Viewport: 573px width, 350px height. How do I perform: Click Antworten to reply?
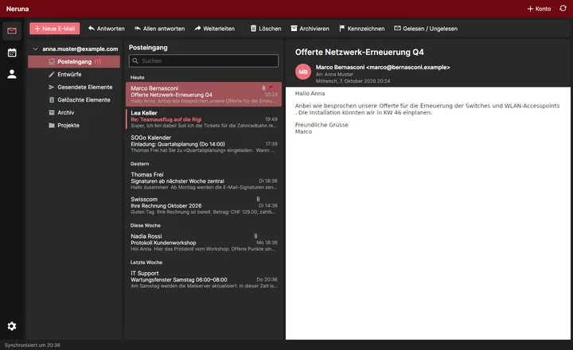tap(107, 29)
